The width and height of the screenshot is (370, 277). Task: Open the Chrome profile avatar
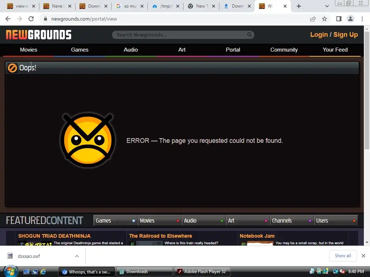(x=350, y=19)
